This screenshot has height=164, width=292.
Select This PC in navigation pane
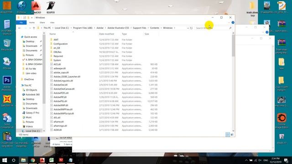pos(28,85)
